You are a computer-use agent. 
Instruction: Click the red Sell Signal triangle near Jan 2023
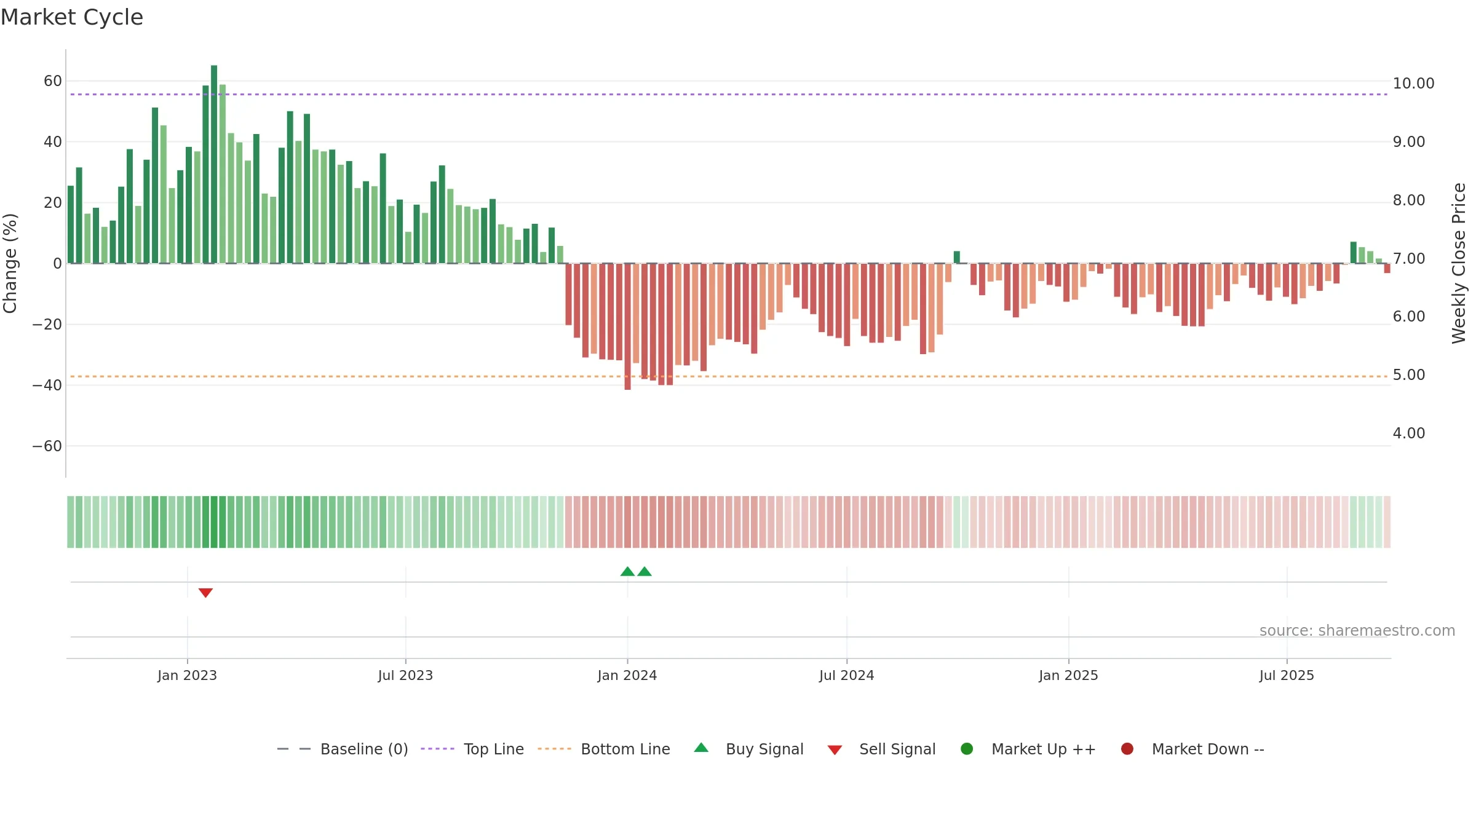click(205, 593)
